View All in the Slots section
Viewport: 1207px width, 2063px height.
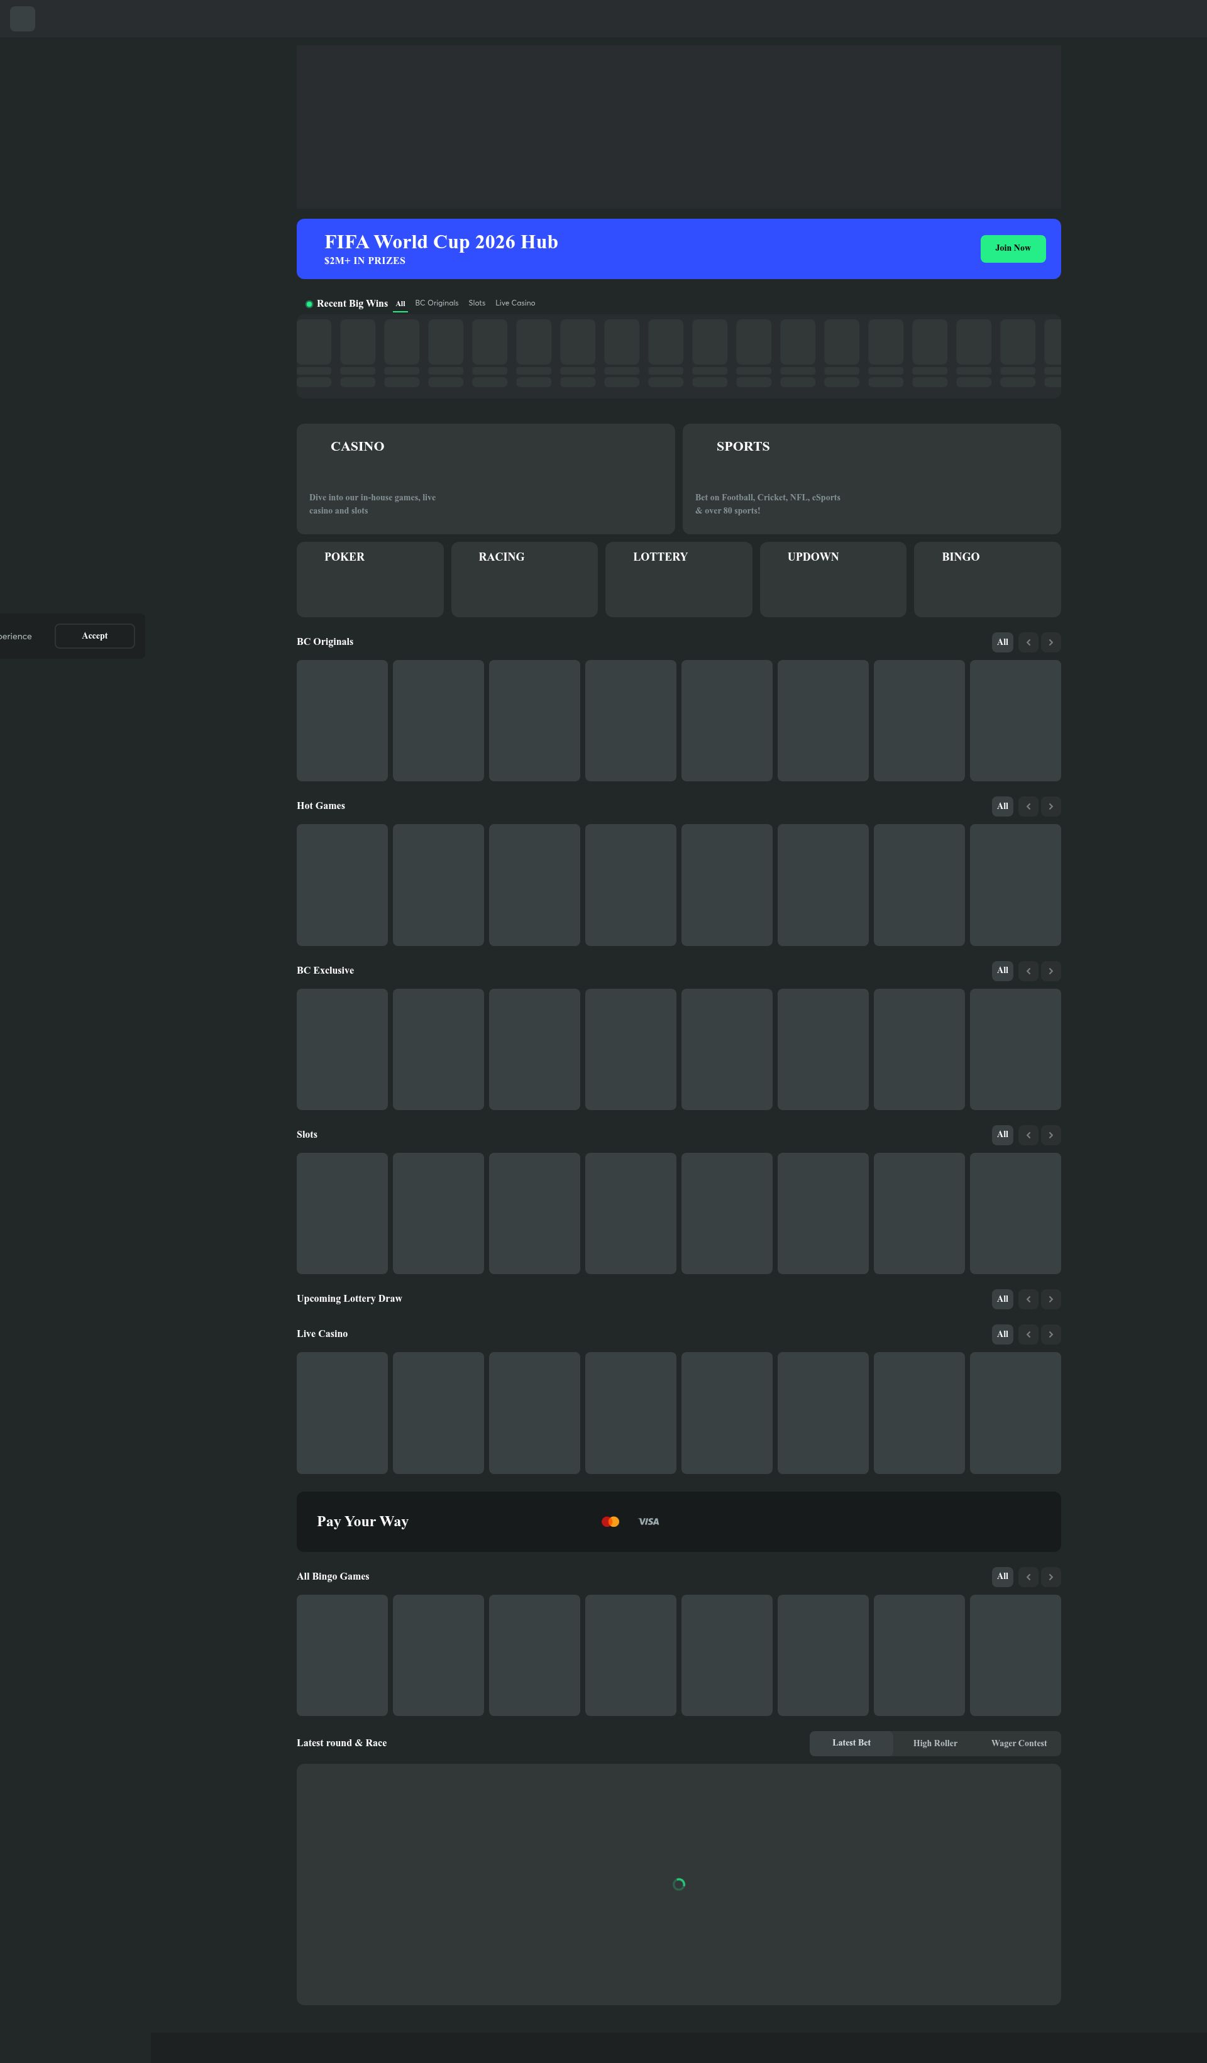pyautogui.click(x=1002, y=1135)
